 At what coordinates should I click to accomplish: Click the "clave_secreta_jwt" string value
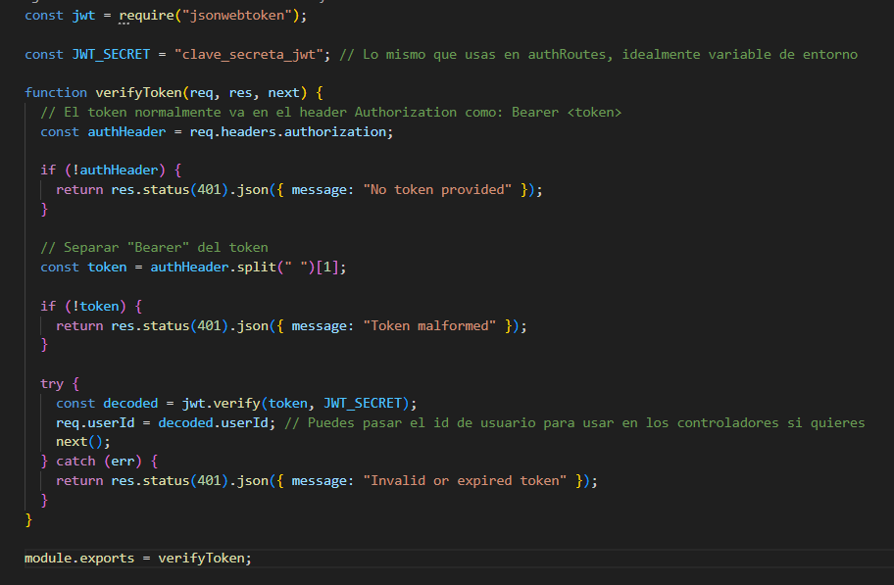point(249,54)
